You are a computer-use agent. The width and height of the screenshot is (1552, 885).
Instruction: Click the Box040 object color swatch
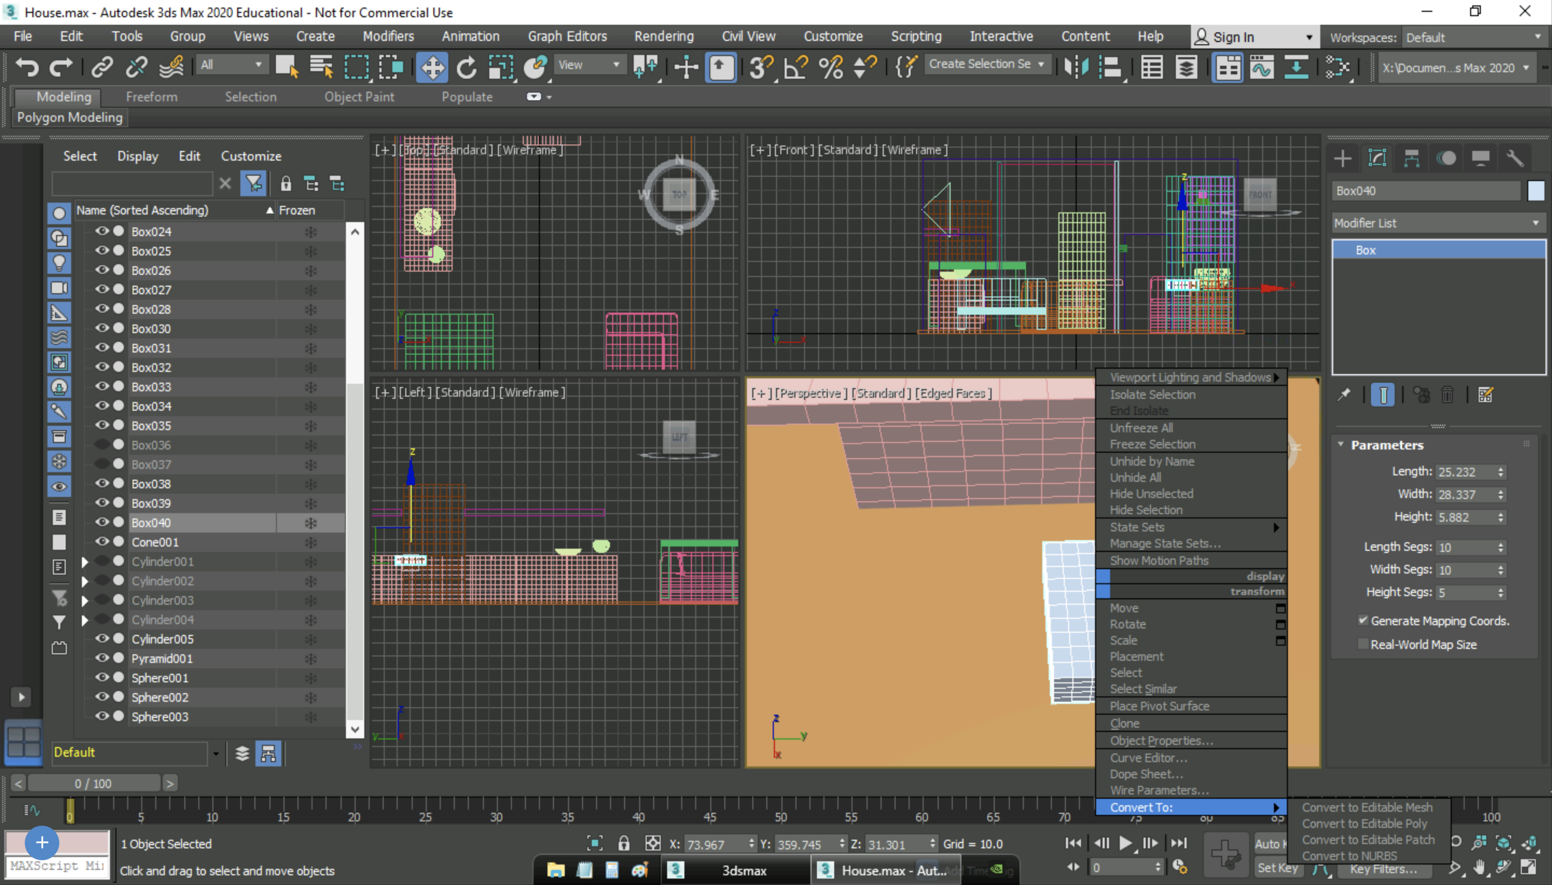click(1536, 191)
